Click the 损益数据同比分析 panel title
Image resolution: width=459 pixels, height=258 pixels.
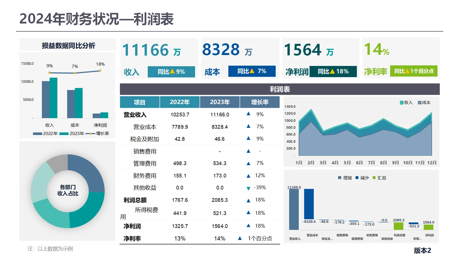point(68,45)
